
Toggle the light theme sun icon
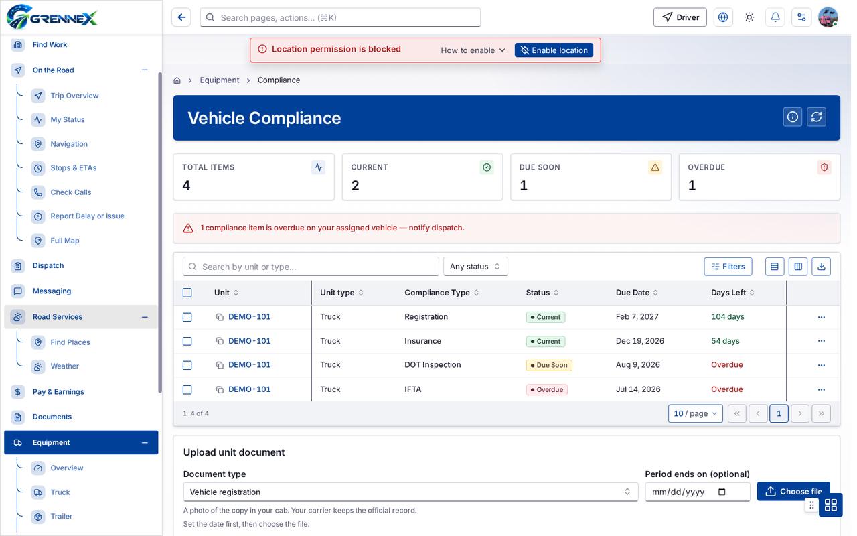749,17
